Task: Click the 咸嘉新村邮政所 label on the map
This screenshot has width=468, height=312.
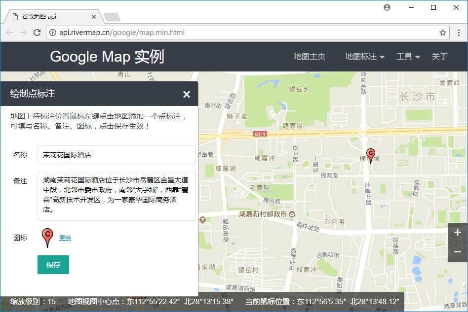Action: pos(263,214)
